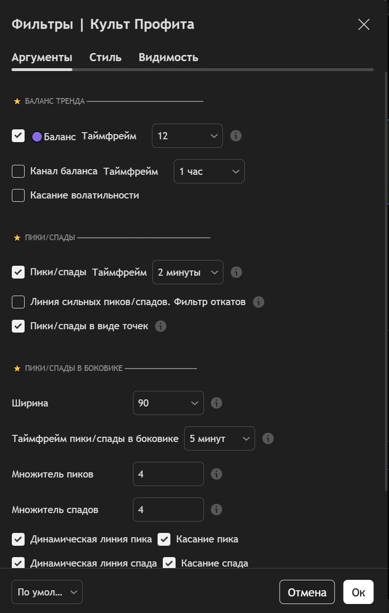Switch to the Стиль tab

tap(106, 58)
